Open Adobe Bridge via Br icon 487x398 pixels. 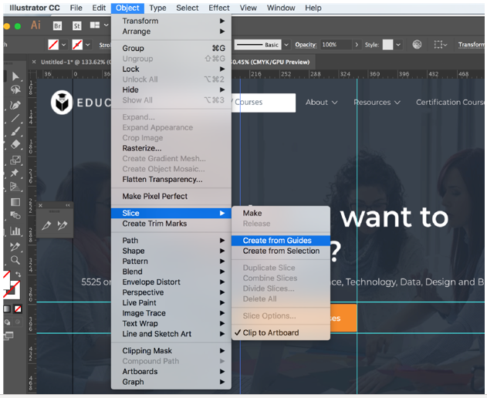tap(57, 25)
